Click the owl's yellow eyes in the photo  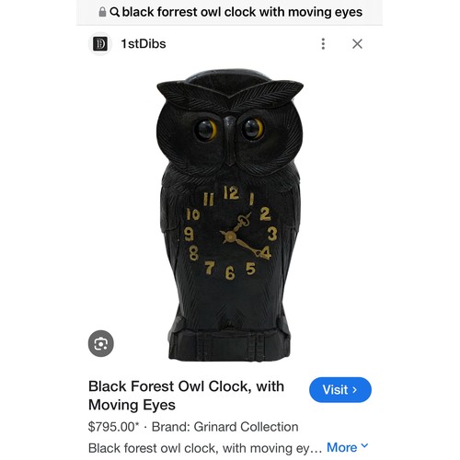(229, 130)
